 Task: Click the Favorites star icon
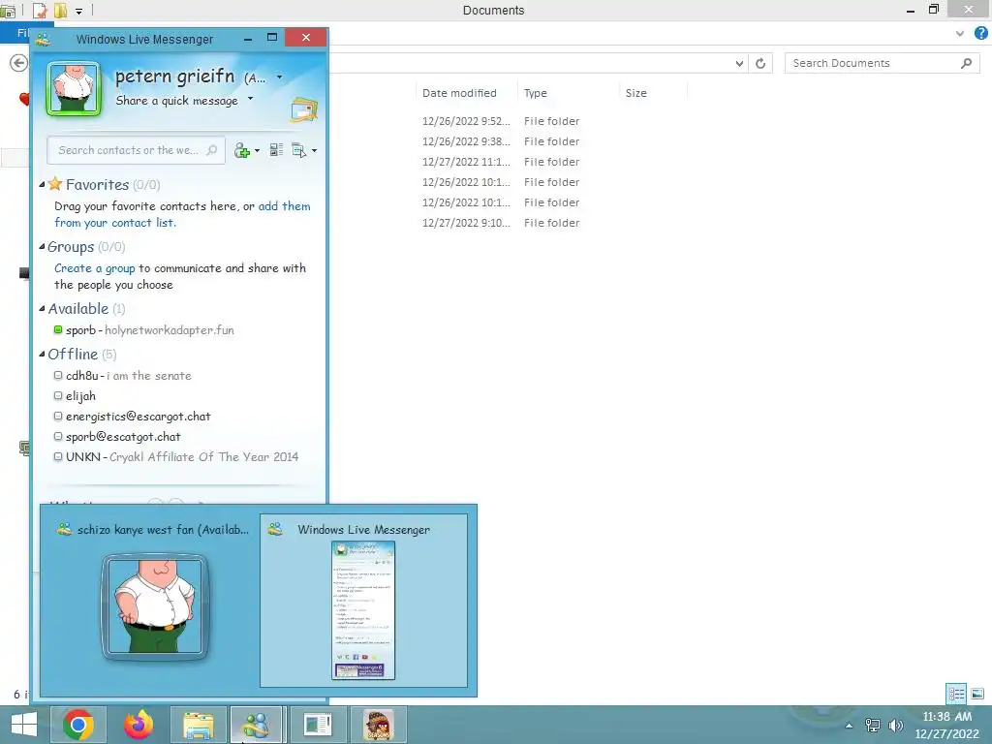pyautogui.click(x=55, y=184)
